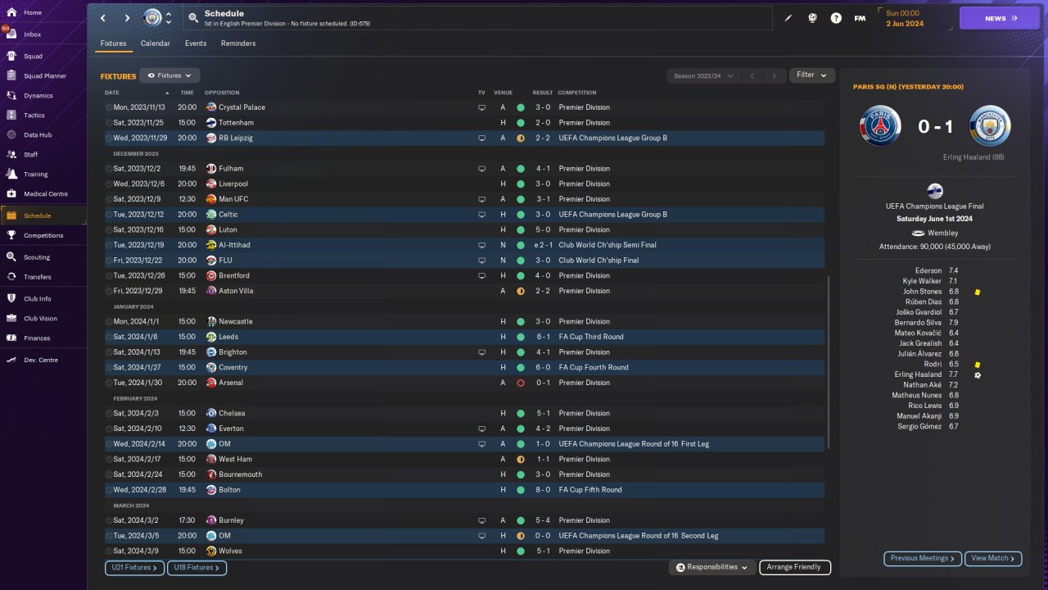Select the circle marker beside the Crystal Palace fixture
The image size is (1048, 590).
109,107
